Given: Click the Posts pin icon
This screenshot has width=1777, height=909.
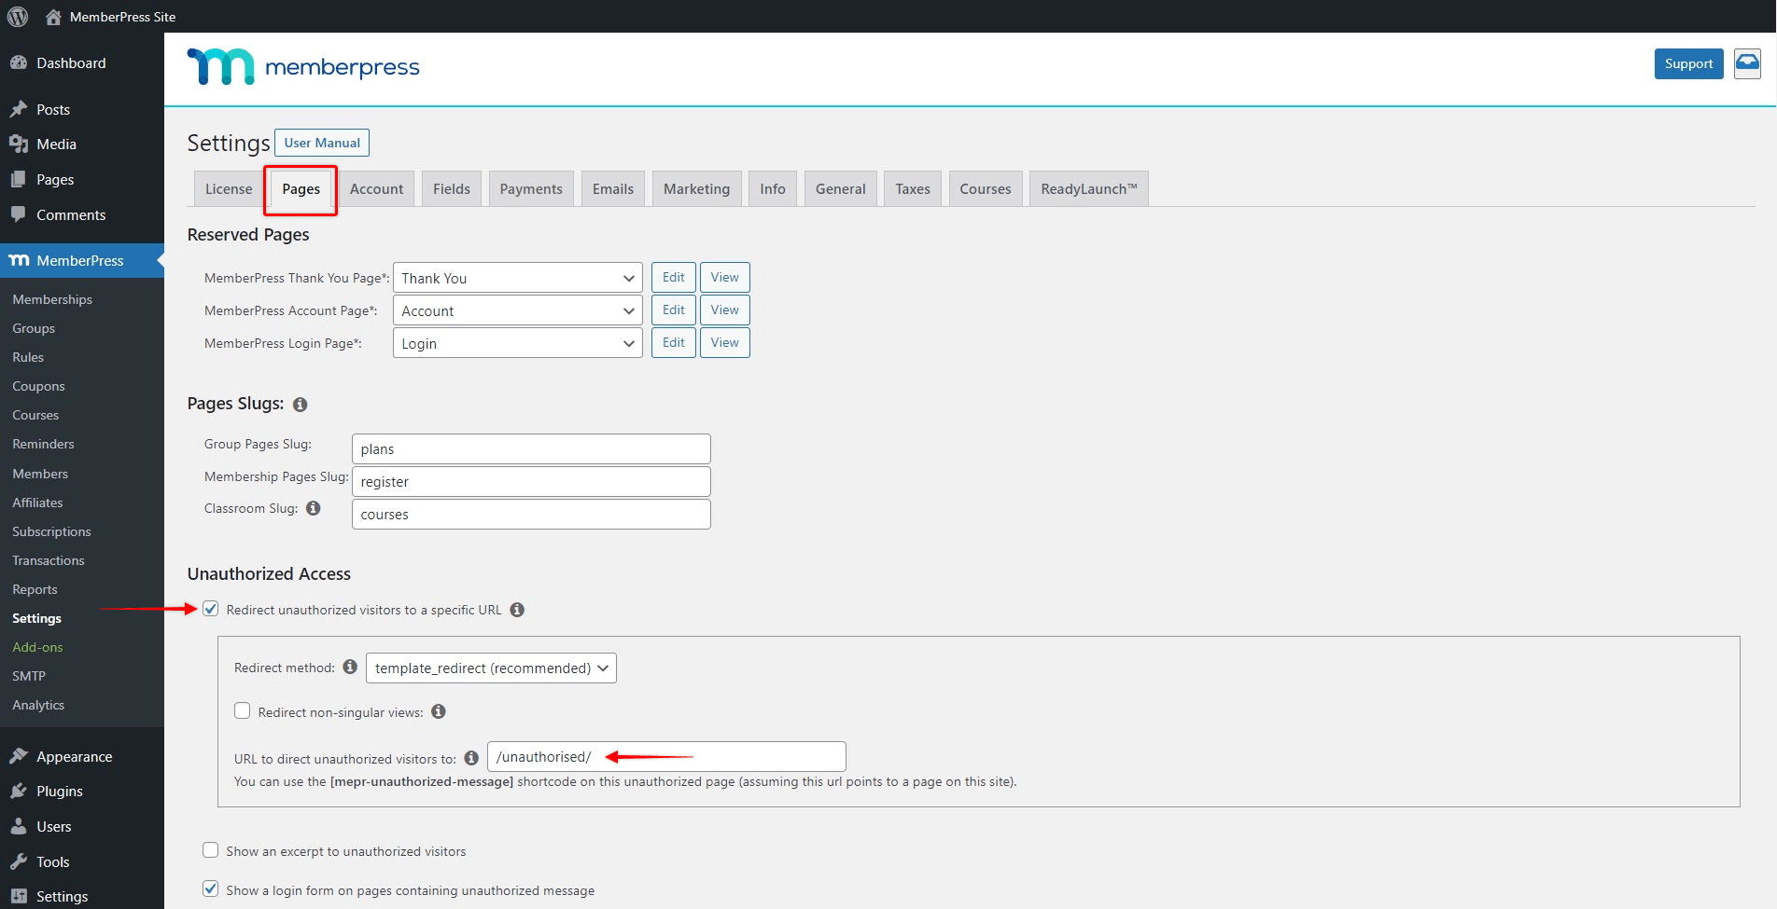Looking at the screenshot, I should [19, 109].
